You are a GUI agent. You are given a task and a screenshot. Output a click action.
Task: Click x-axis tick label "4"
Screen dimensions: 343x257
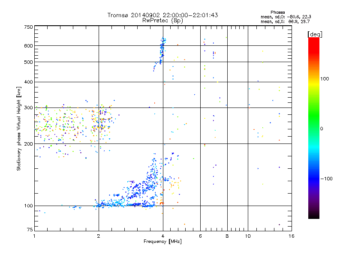pyautogui.click(x=163, y=236)
